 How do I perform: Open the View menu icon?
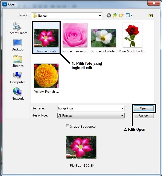(x=128, y=15)
